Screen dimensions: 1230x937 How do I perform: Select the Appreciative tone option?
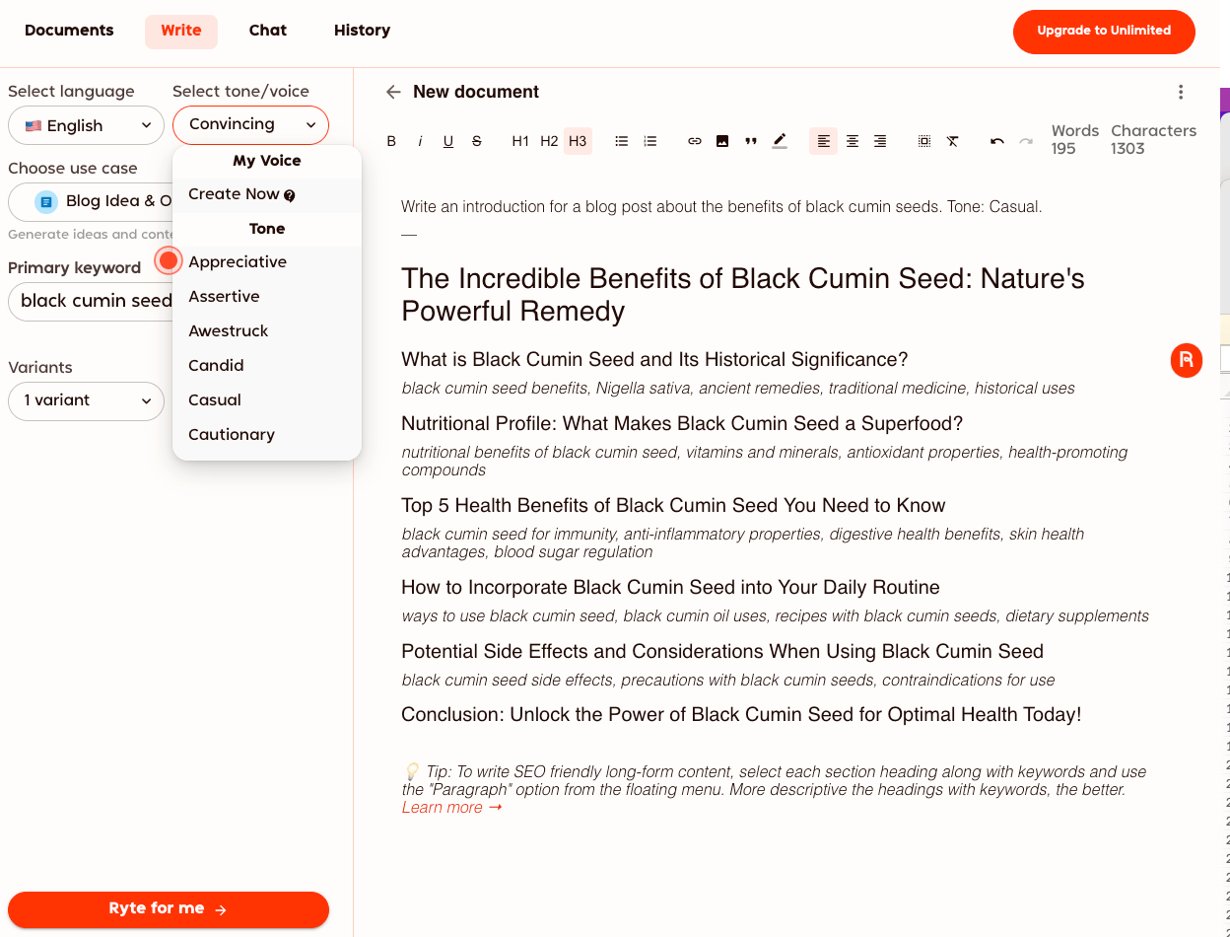267,261
